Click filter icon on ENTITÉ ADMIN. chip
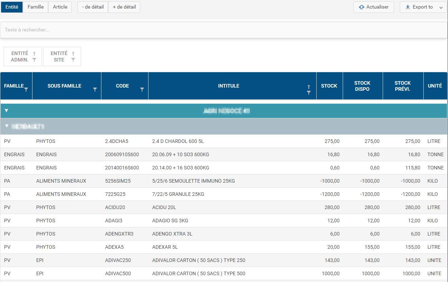 click(34, 60)
